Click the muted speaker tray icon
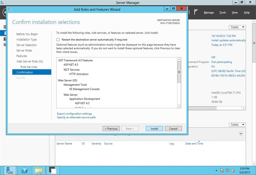The image size is (256, 175). [233, 171]
